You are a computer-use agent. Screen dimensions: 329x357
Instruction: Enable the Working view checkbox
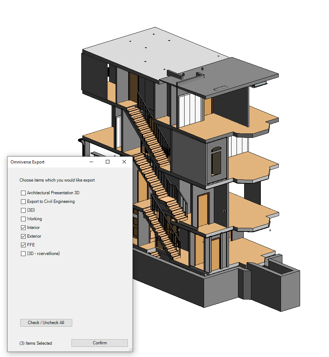tap(23, 219)
